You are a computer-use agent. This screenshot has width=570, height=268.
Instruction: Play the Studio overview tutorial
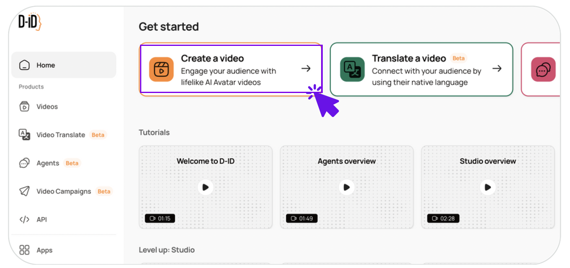click(x=488, y=187)
